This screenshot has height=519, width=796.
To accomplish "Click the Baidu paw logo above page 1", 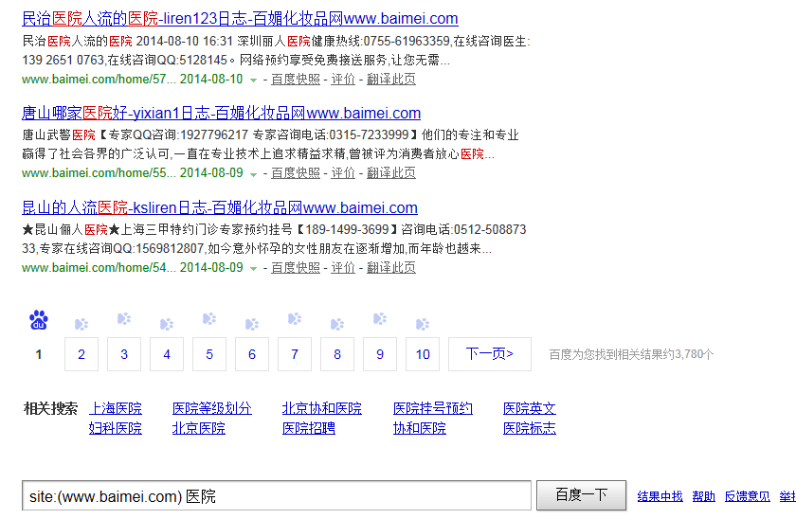I will [39, 320].
